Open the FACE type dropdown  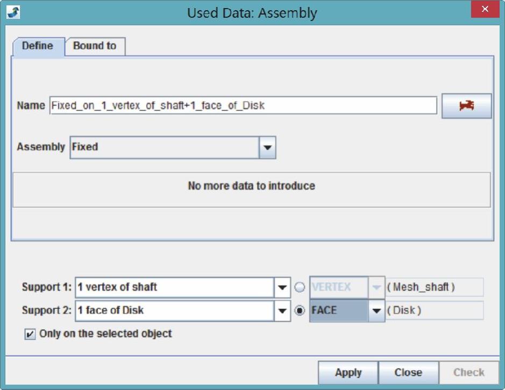376,310
